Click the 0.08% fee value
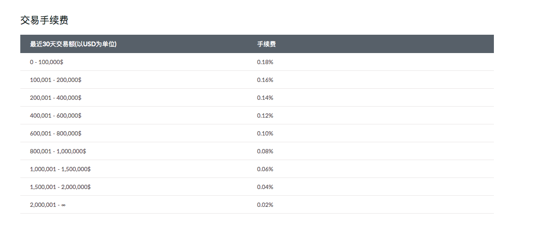The image size is (534, 231). coord(265,151)
